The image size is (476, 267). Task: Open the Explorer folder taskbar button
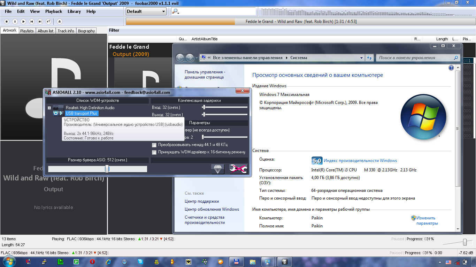(252, 261)
